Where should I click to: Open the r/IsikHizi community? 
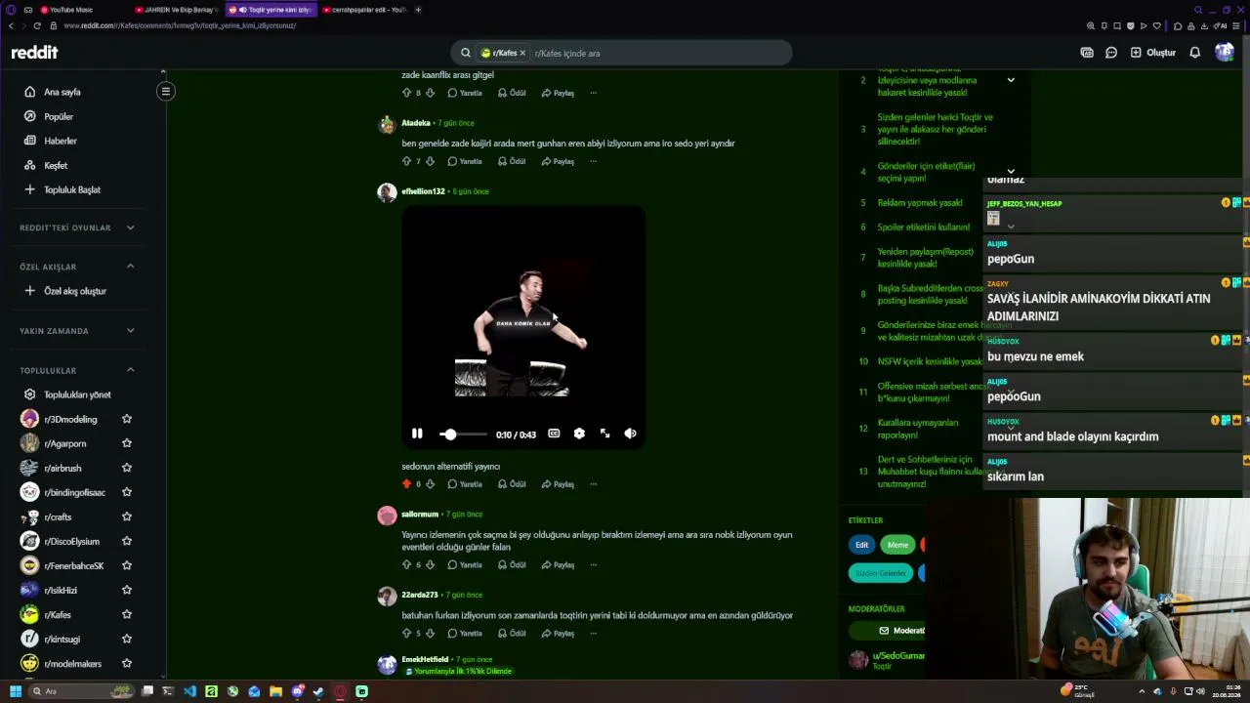coord(64,590)
